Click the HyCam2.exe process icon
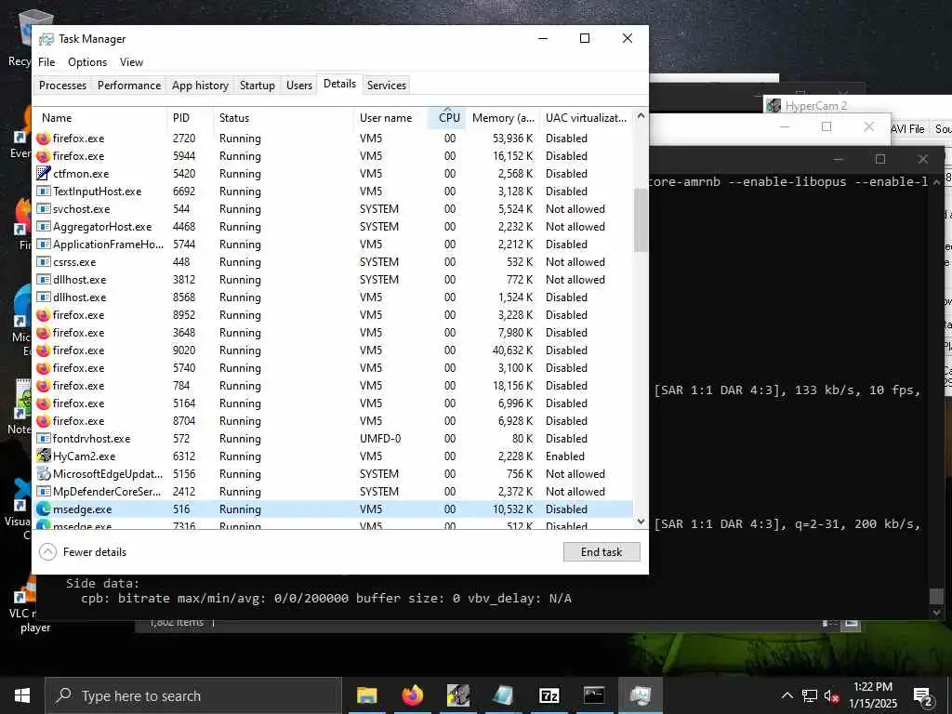Screen dimensions: 952x714 [x=43, y=456]
